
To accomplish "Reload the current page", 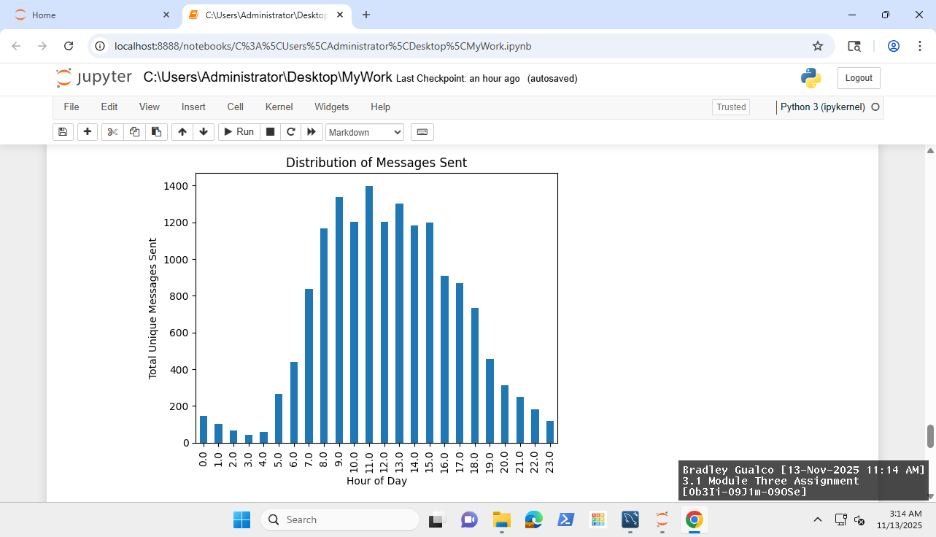I will pyautogui.click(x=69, y=46).
